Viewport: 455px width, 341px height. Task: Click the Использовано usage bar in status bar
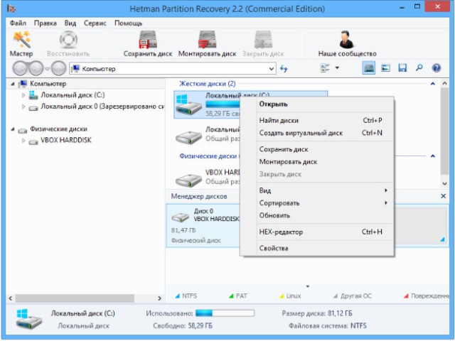point(225,313)
